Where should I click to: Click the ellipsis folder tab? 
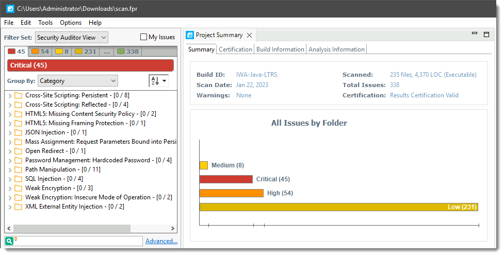pyautogui.click(x=107, y=52)
